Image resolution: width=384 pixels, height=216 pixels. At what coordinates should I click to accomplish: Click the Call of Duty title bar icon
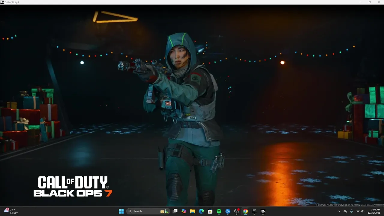tap(2, 2)
